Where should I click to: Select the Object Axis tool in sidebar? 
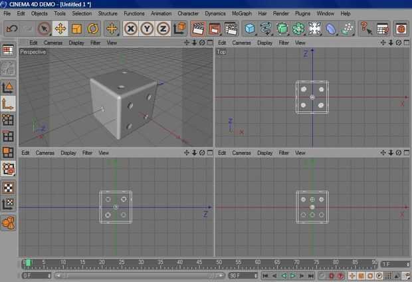click(x=8, y=104)
